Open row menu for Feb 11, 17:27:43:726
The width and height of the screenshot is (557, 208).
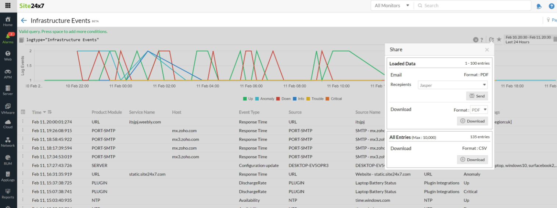tap(22, 165)
